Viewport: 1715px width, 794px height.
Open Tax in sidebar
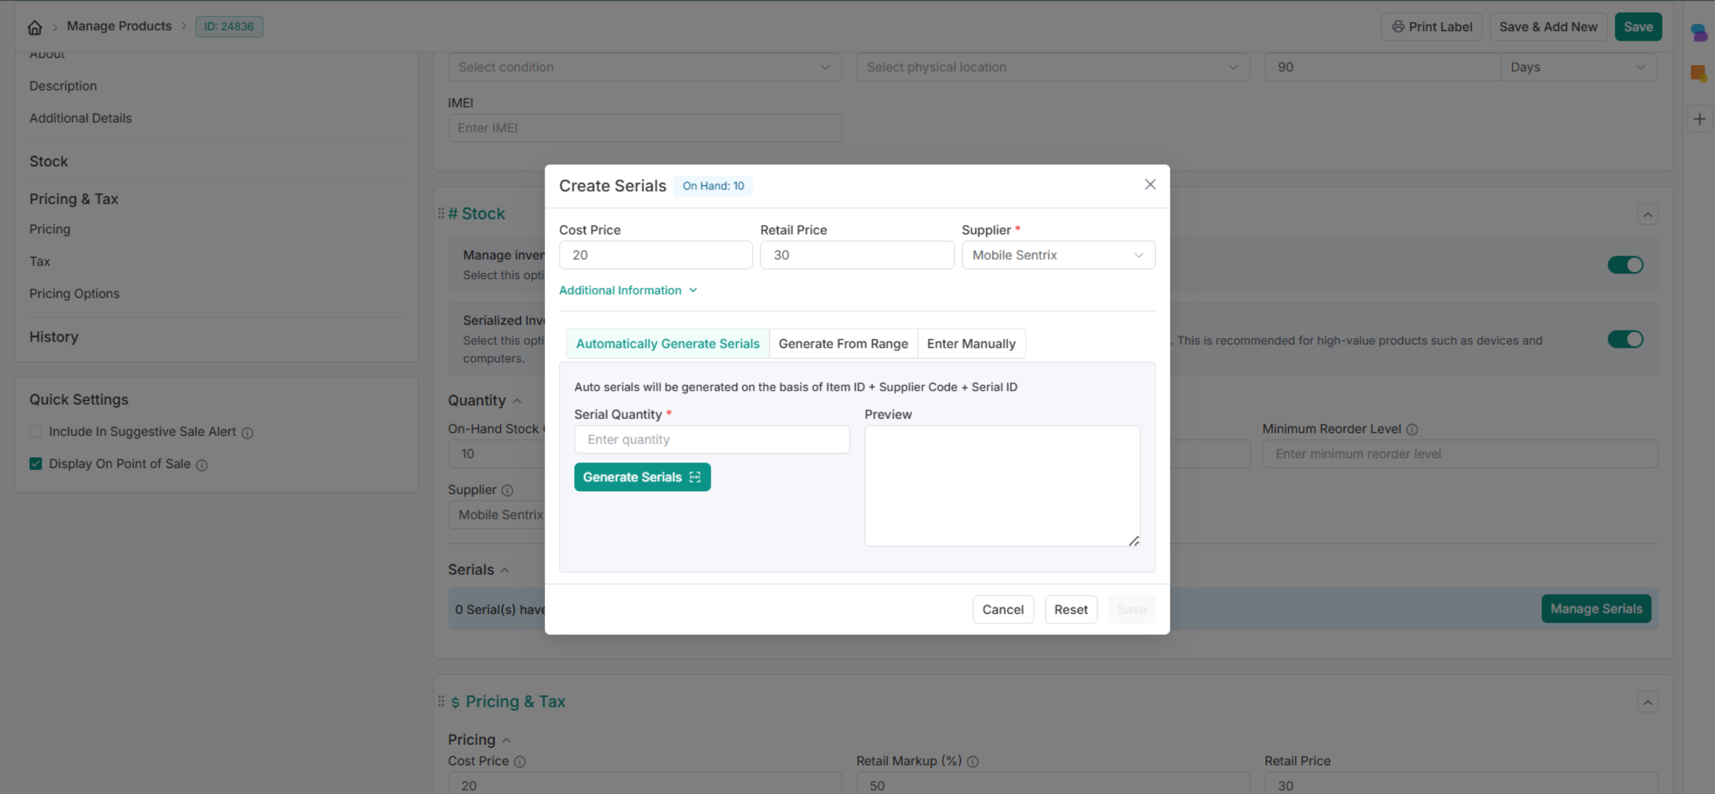point(40,261)
